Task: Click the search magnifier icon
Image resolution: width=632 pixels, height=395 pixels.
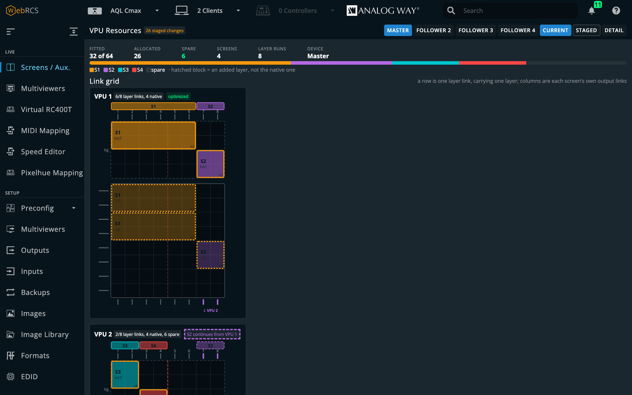Action: coord(451,11)
